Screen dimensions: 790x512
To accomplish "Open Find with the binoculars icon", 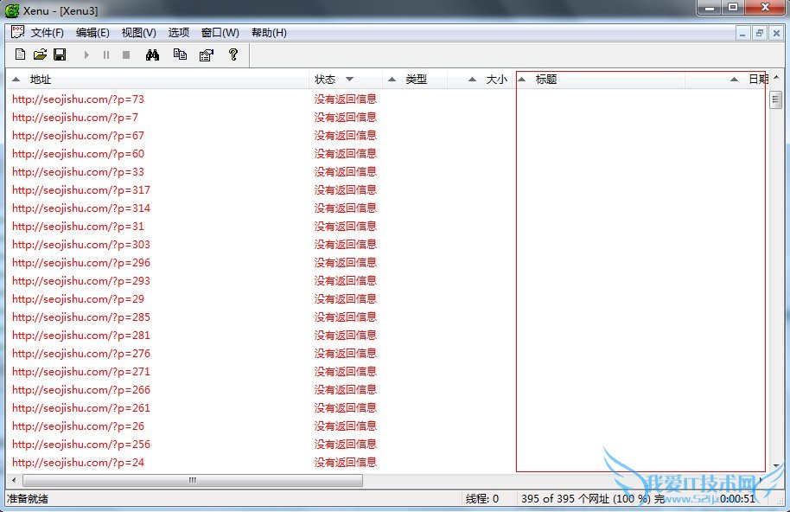I will point(152,54).
